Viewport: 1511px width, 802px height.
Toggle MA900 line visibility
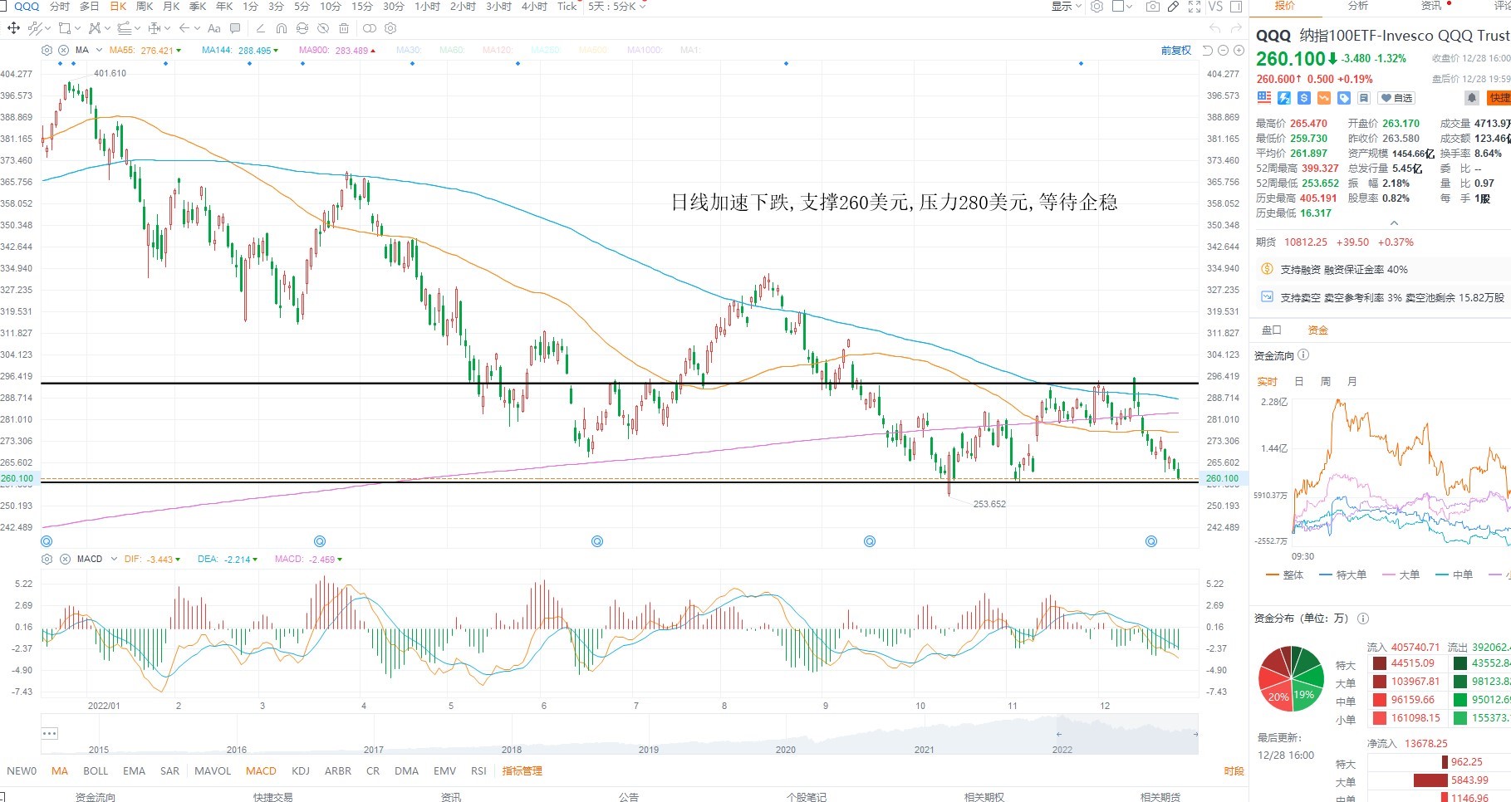coord(337,51)
